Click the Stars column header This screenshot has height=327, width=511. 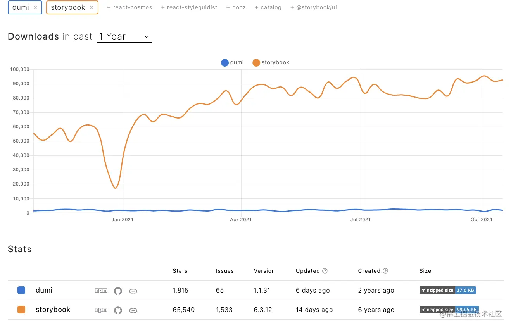click(180, 271)
